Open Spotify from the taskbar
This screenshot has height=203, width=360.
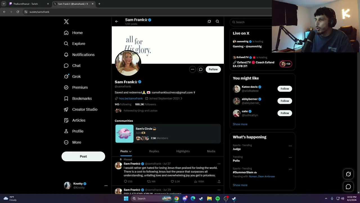(x=218, y=198)
